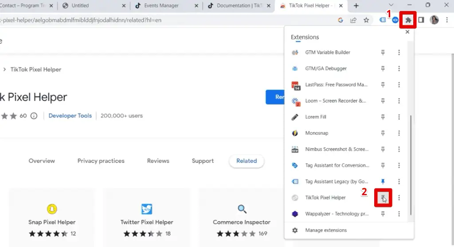Pin TikTok Pixel Helper to toolbar
Image resolution: width=454 pixels, height=247 pixels.
(383, 198)
